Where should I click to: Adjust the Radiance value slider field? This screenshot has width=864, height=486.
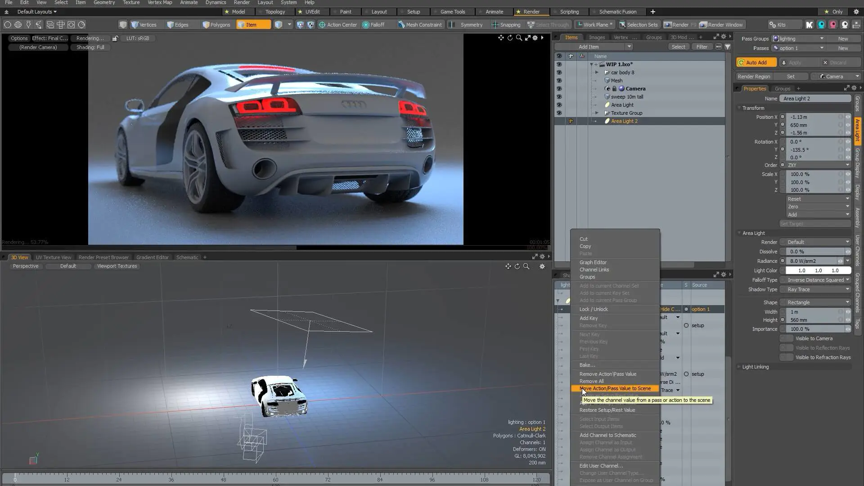(811, 261)
